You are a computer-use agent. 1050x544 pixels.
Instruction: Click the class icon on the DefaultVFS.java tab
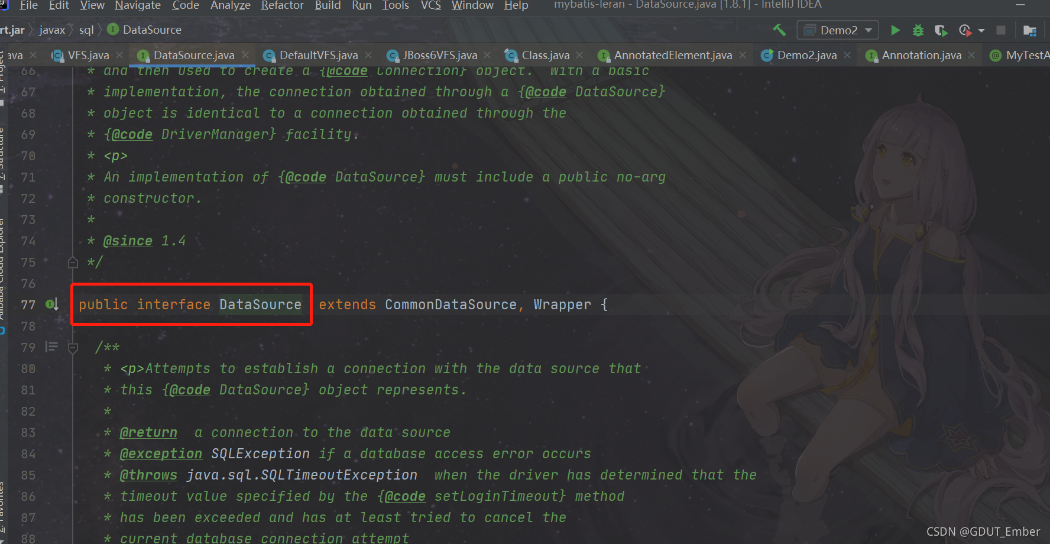269,56
